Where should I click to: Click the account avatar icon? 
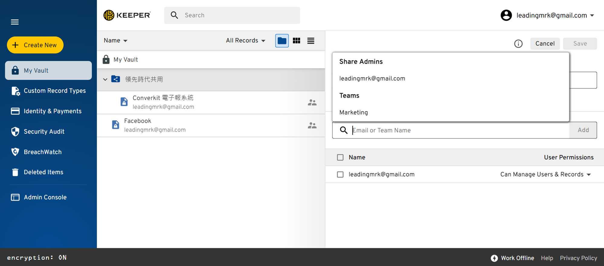pyautogui.click(x=506, y=15)
